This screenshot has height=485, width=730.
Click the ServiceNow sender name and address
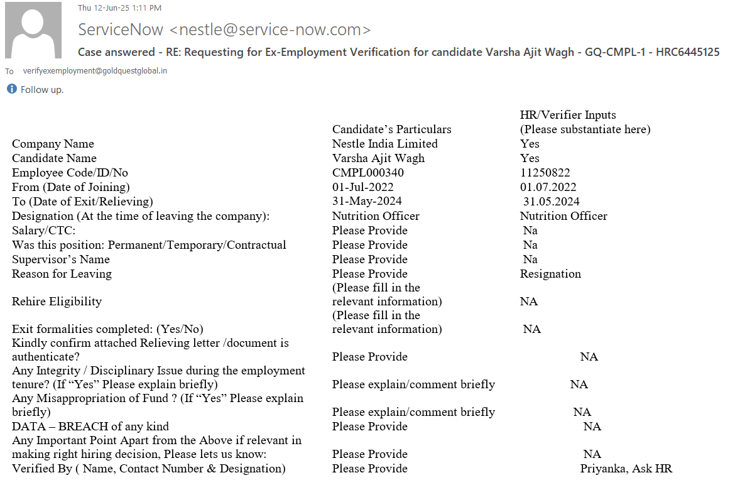pos(224,30)
